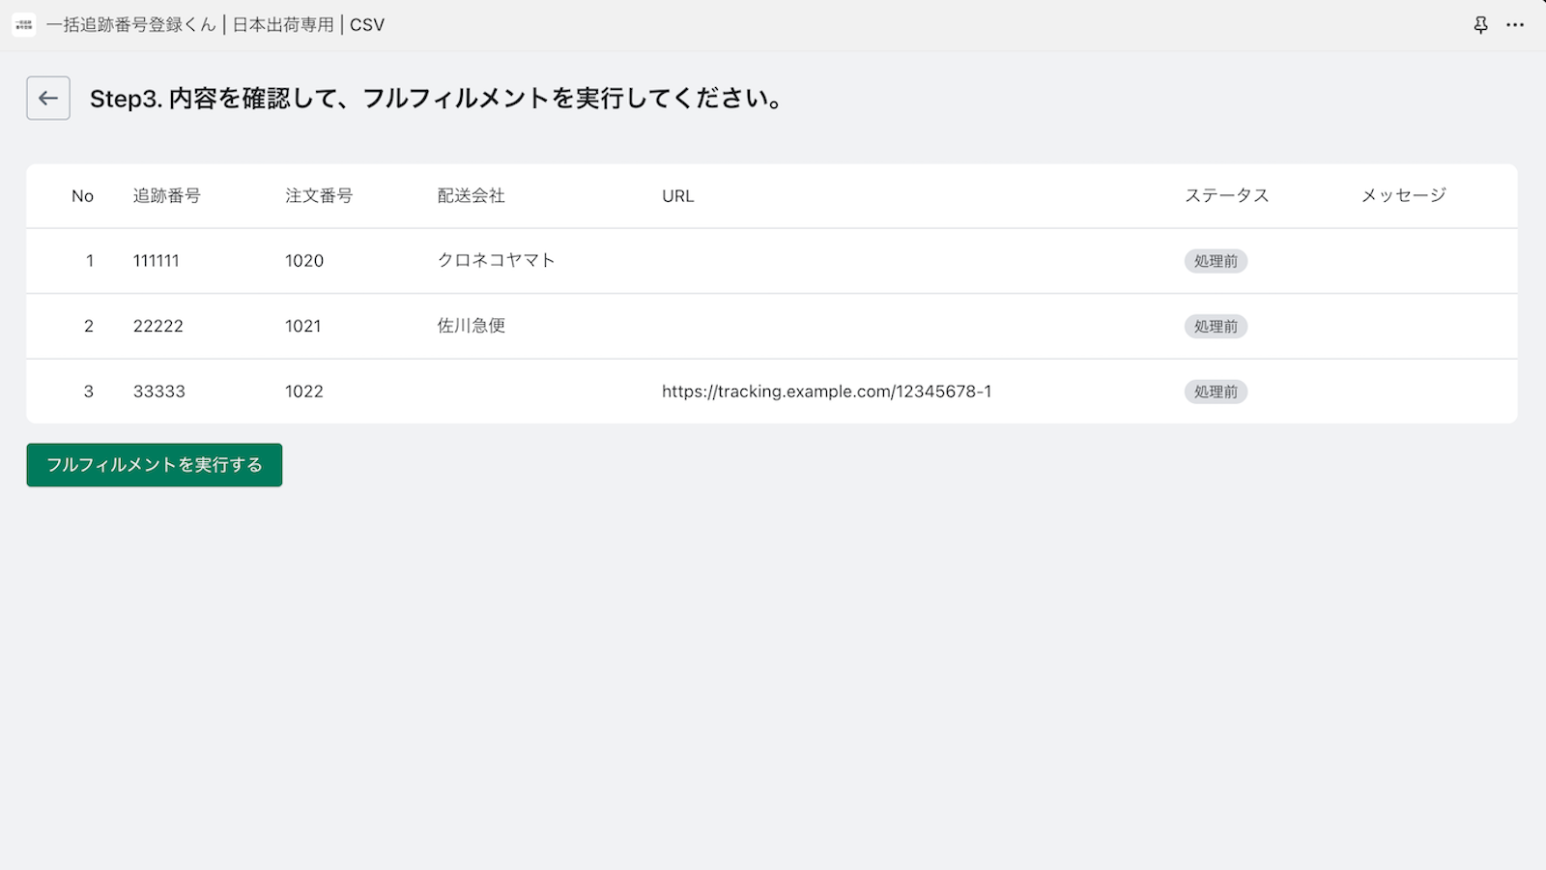
Task: Click the 追跡番号 column header
Action: (x=167, y=196)
